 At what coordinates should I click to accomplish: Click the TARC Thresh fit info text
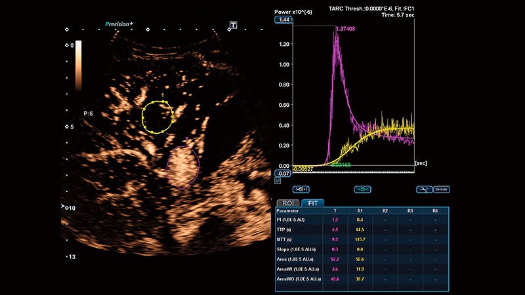click(371, 9)
